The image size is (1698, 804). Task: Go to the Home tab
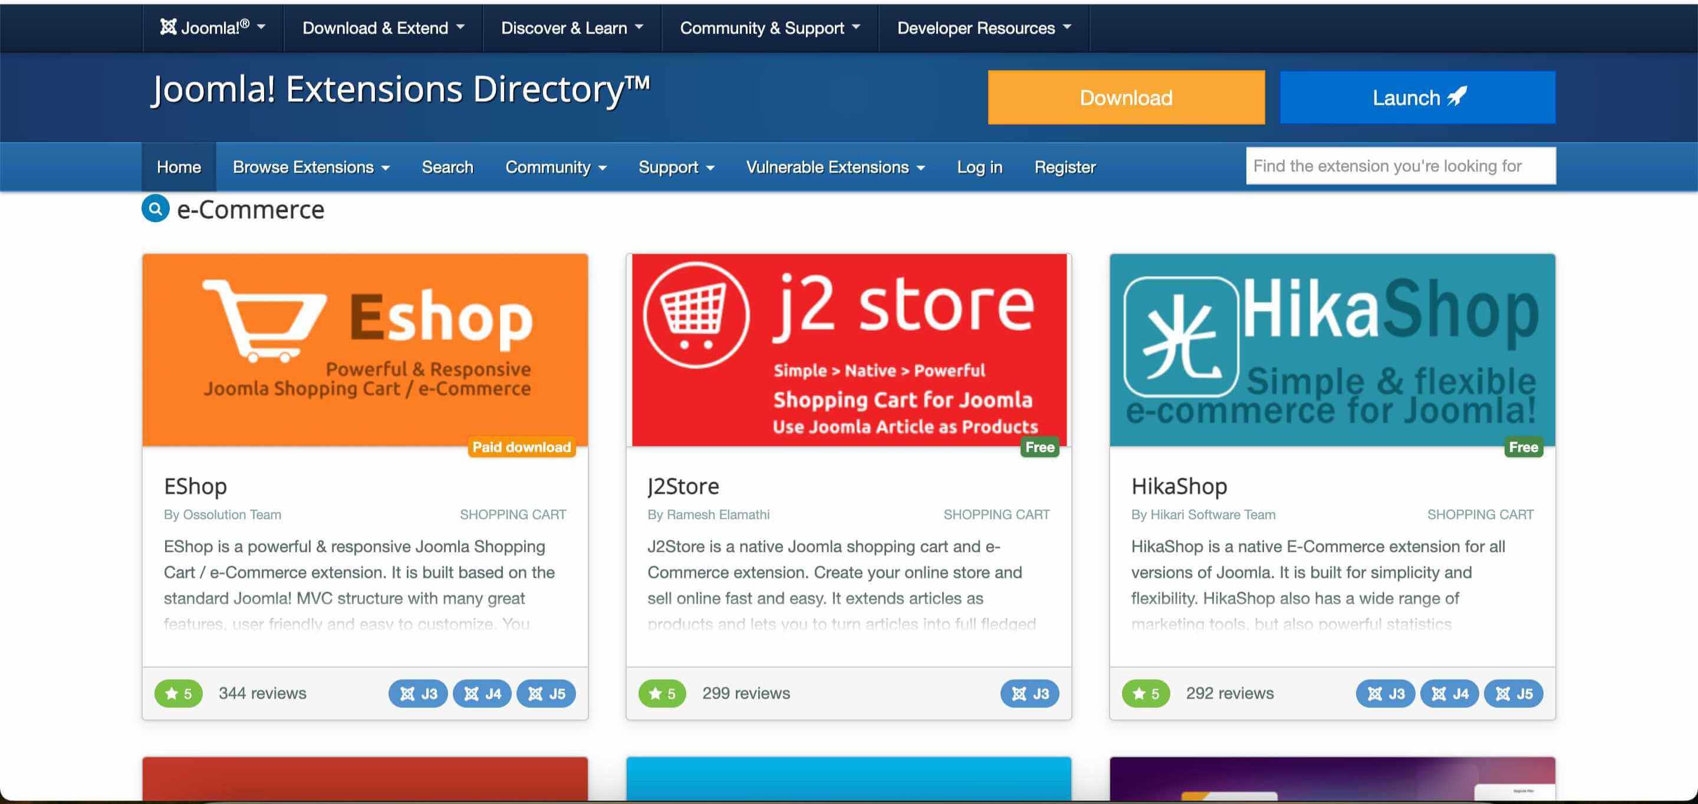tap(179, 167)
